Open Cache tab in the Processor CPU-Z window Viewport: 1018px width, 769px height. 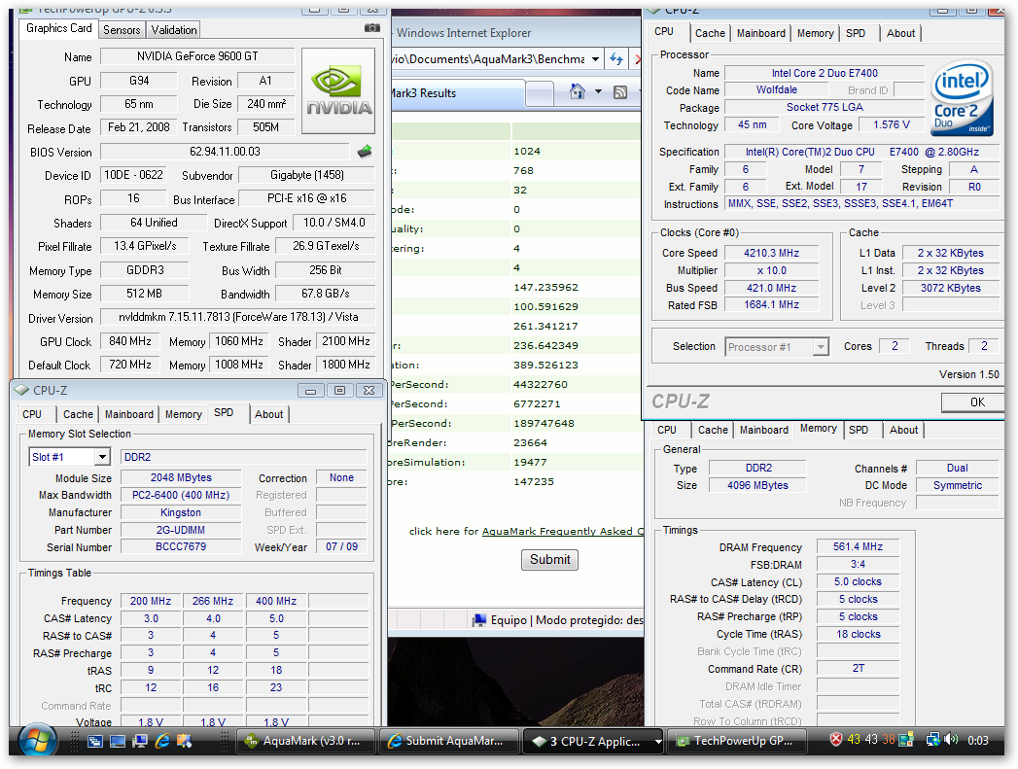point(710,33)
